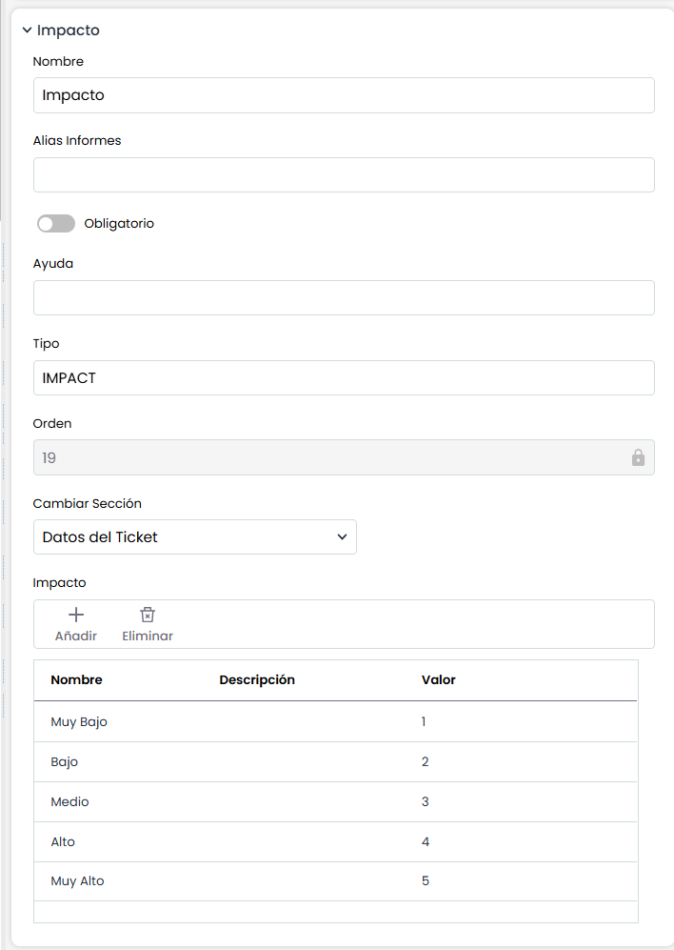
Task: Focus the Alias Informes text field
Action: [x=343, y=175]
